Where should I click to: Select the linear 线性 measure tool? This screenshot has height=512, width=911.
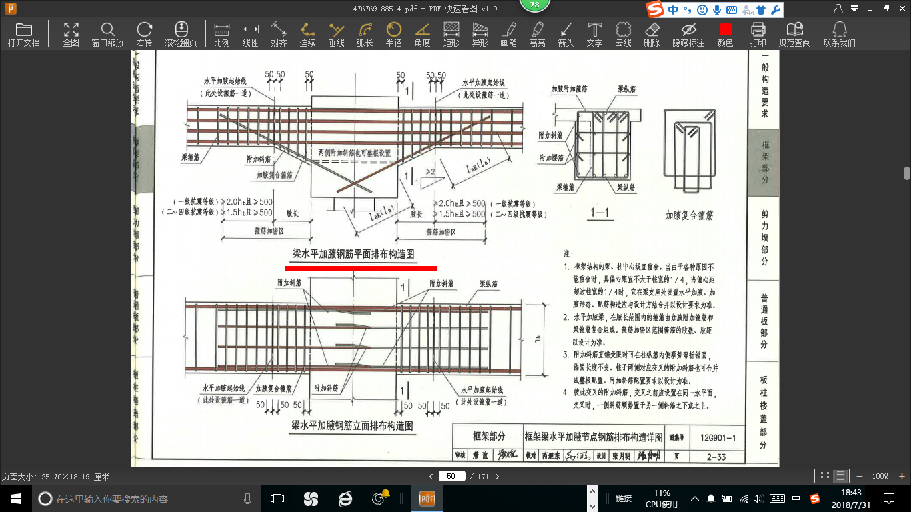pyautogui.click(x=250, y=35)
